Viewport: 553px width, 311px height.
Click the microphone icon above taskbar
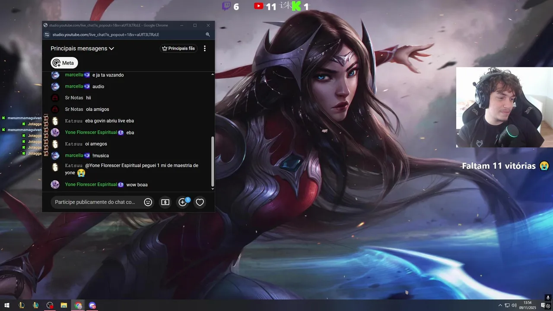548,298
